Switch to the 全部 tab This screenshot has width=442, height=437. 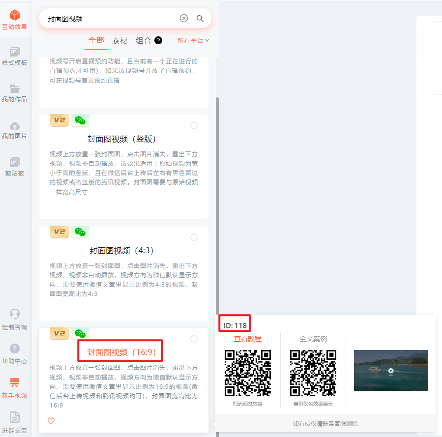pos(96,40)
